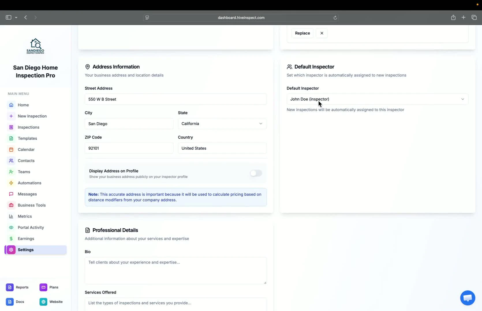
Task: Expand the sidebar width dropdown arrow
Action: tap(16, 17)
